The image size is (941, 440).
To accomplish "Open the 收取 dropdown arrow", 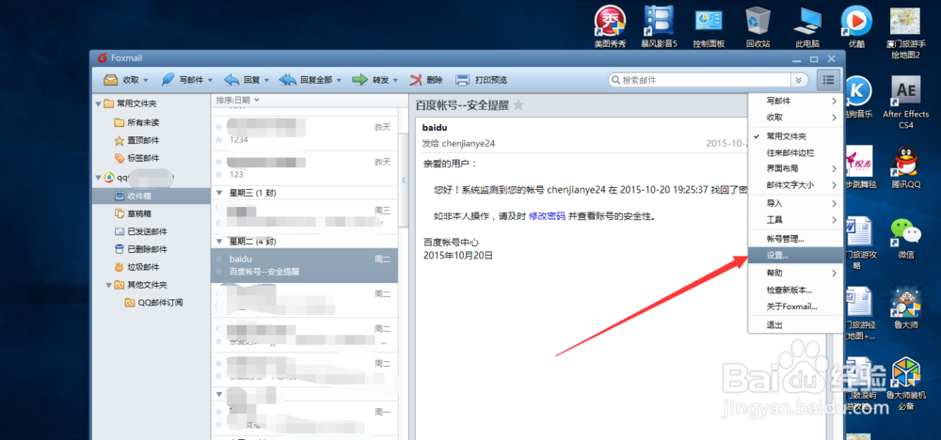I will 146,80.
